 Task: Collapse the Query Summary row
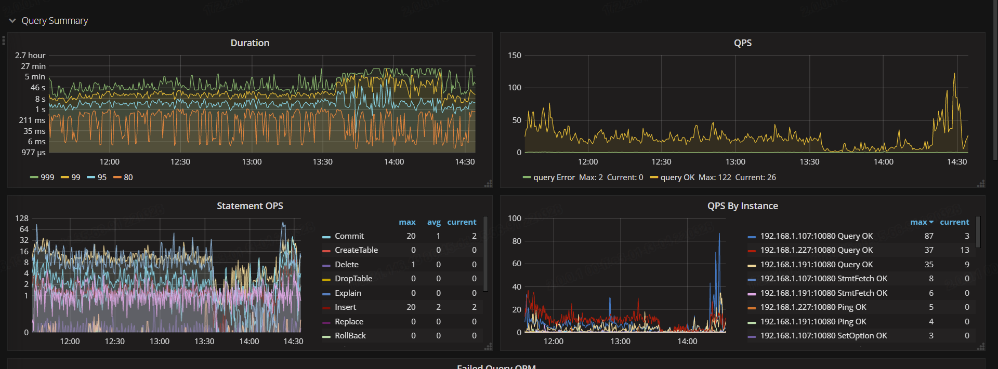12,21
